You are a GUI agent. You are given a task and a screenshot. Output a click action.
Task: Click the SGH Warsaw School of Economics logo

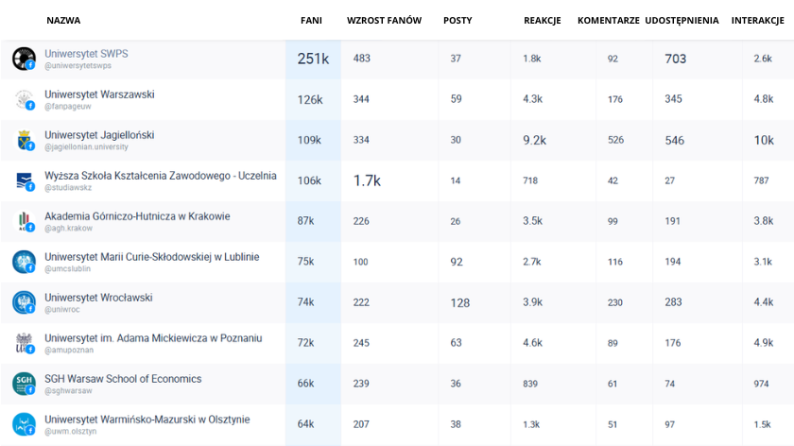[x=24, y=384]
